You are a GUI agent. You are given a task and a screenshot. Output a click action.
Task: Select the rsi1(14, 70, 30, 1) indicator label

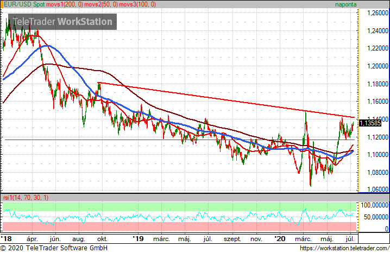[x=26, y=198]
